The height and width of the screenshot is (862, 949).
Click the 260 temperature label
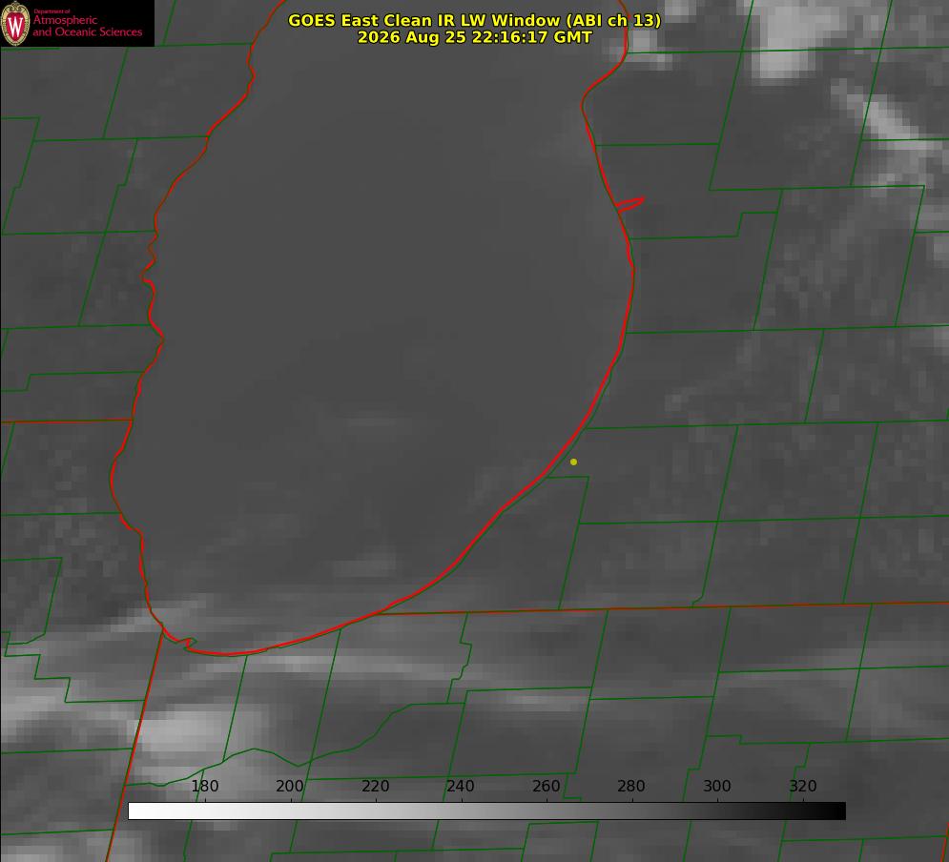pyautogui.click(x=547, y=786)
